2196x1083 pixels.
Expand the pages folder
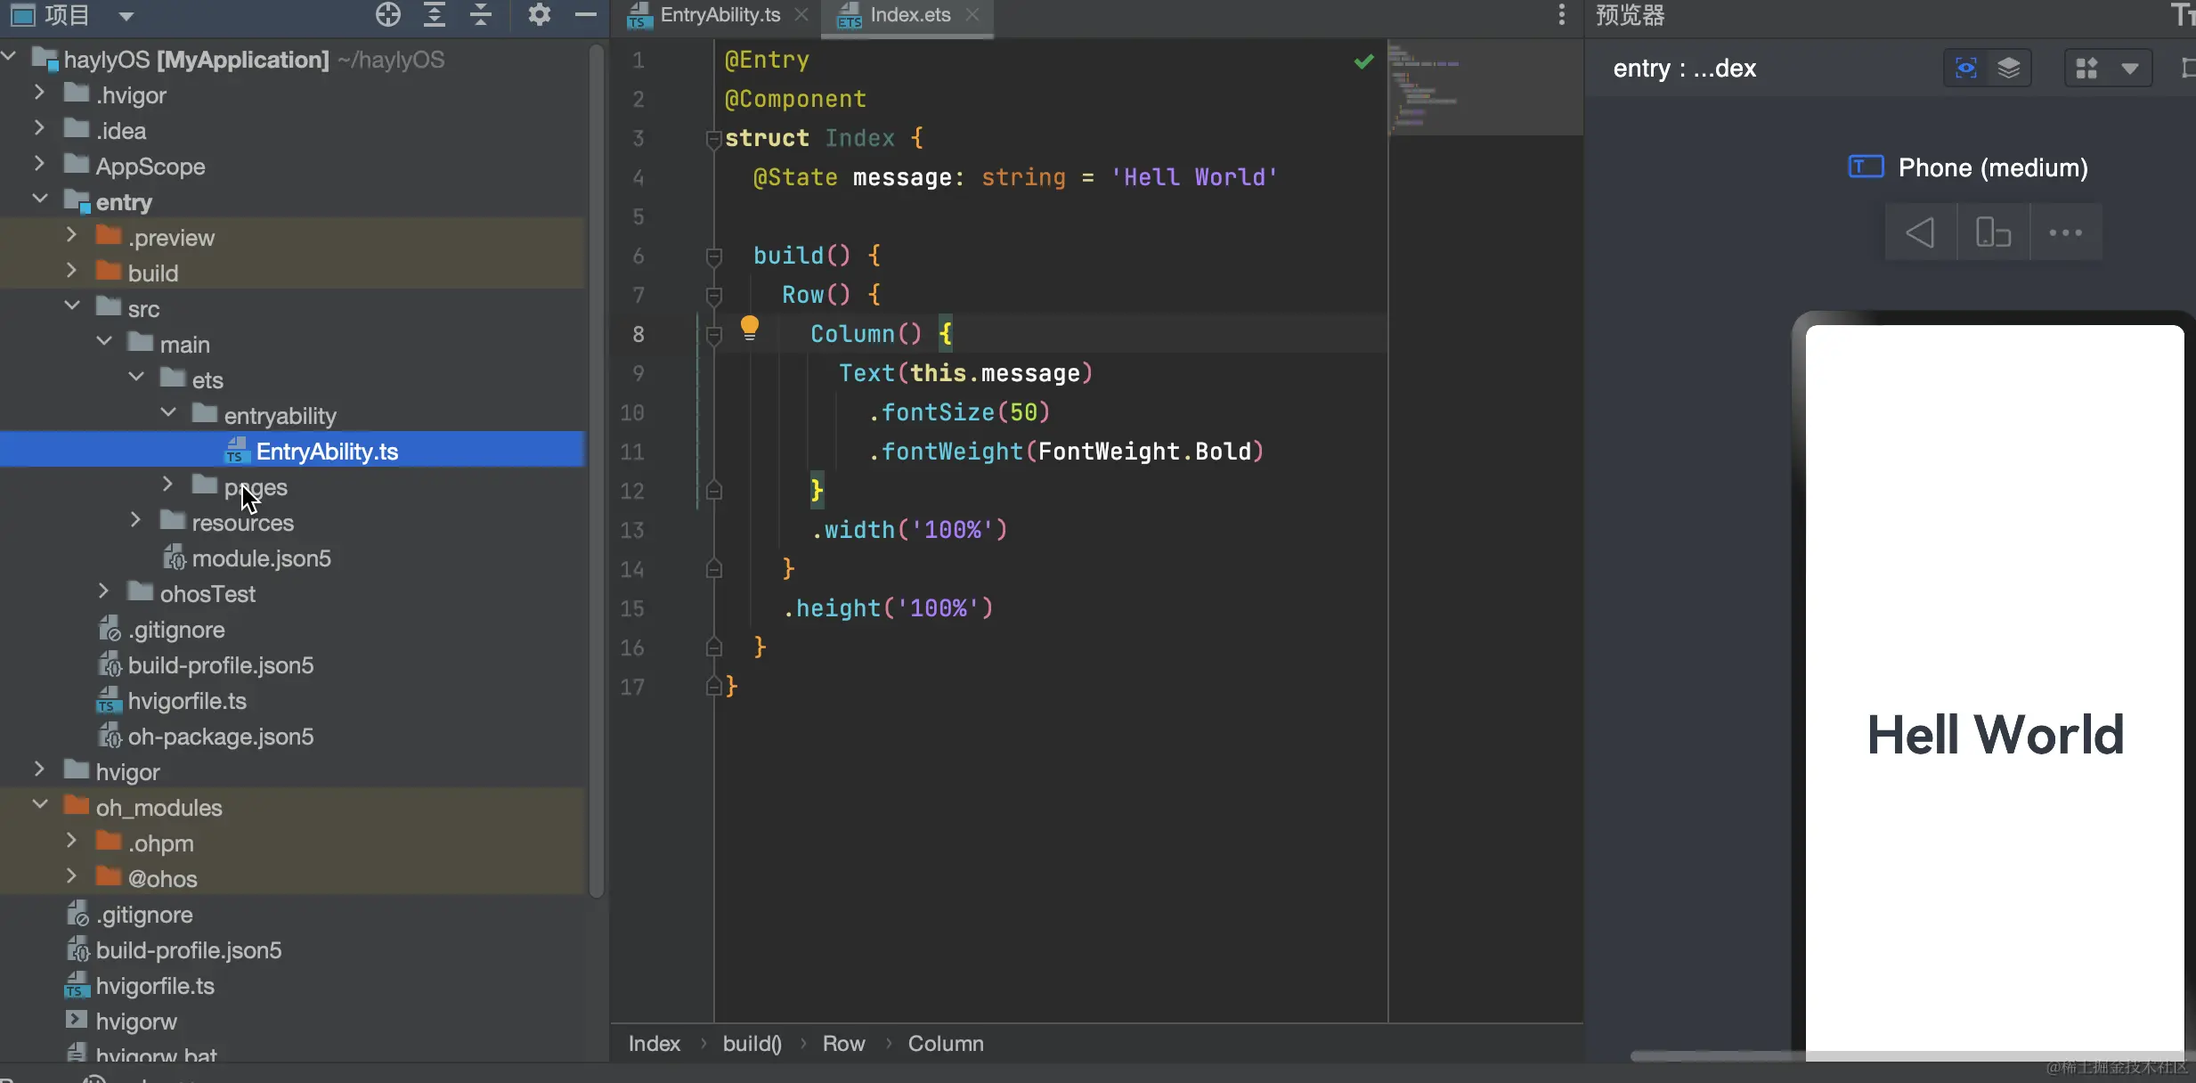coord(167,484)
